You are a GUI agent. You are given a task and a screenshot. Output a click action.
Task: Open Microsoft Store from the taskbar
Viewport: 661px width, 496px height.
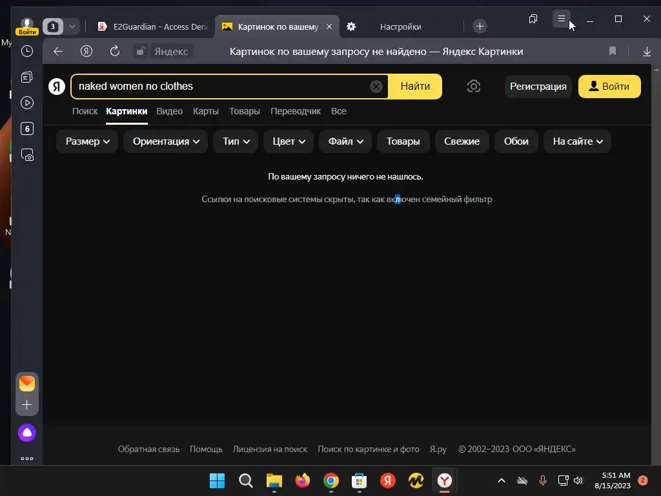(359, 480)
